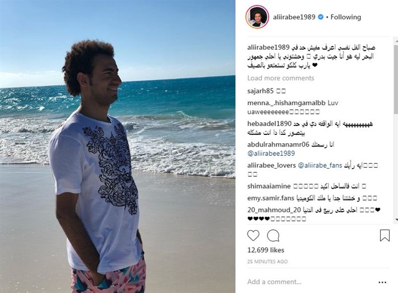Click the comments scrollbar thumb

click(x=396, y=79)
